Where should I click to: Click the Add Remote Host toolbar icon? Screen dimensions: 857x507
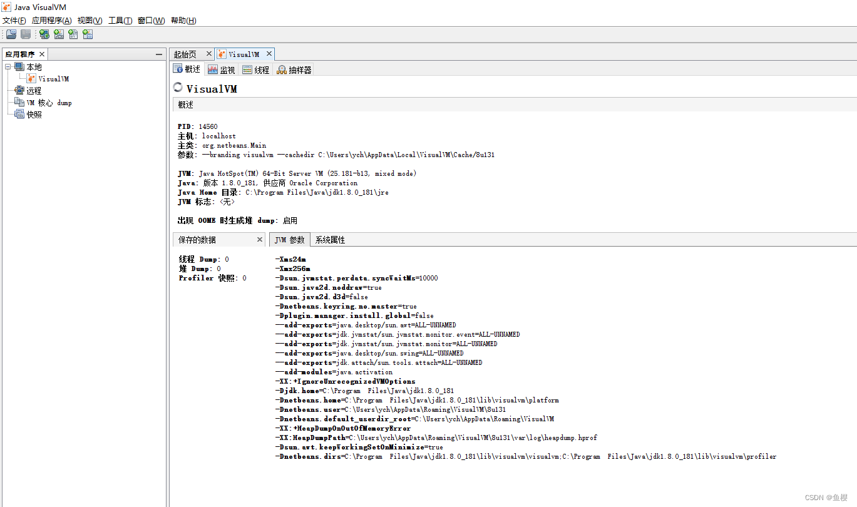click(44, 34)
